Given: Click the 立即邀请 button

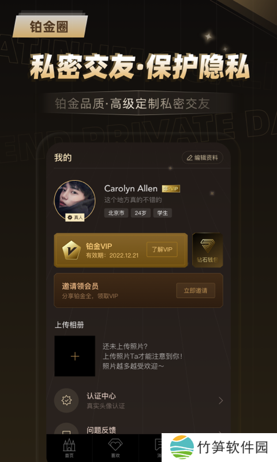Looking at the screenshot, I should tap(196, 290).
